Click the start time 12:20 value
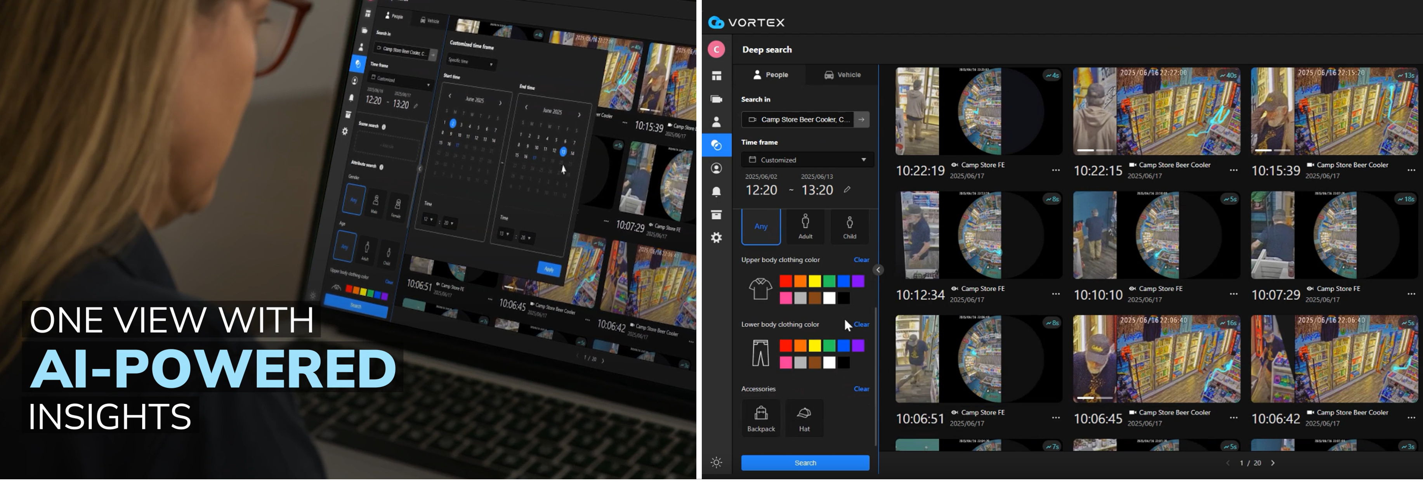 click(761, 191)
